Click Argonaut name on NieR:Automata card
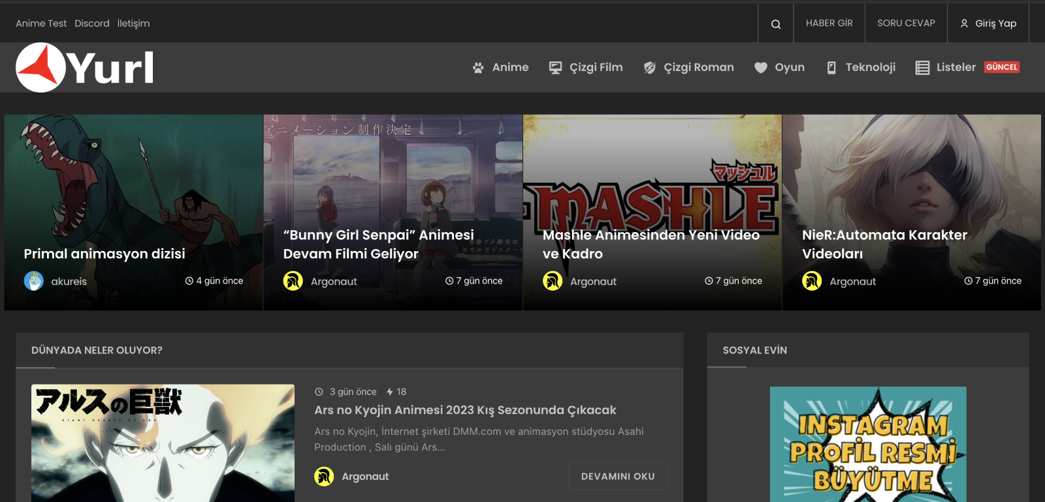 [853, 282]
